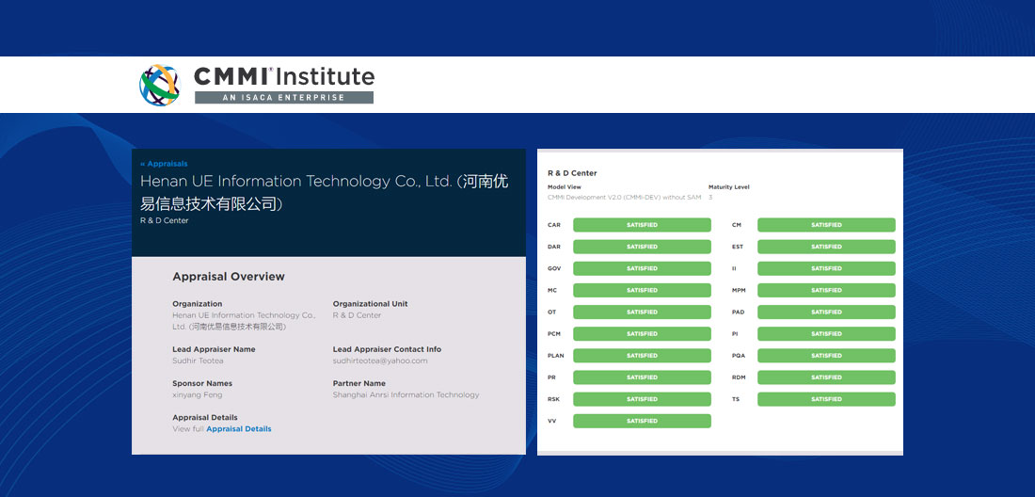
Task: Click the An ISACA Enterprise banner
Action: pos(284,98)
